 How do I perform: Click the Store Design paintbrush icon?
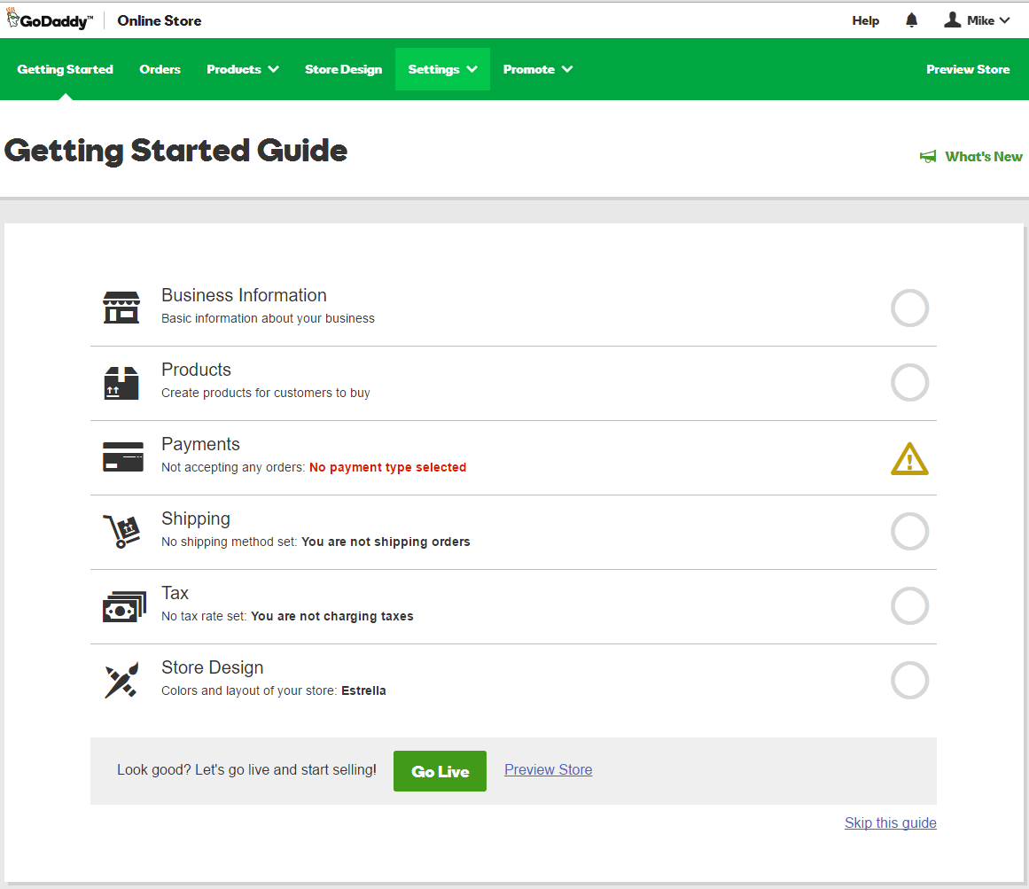click(122, 679)
